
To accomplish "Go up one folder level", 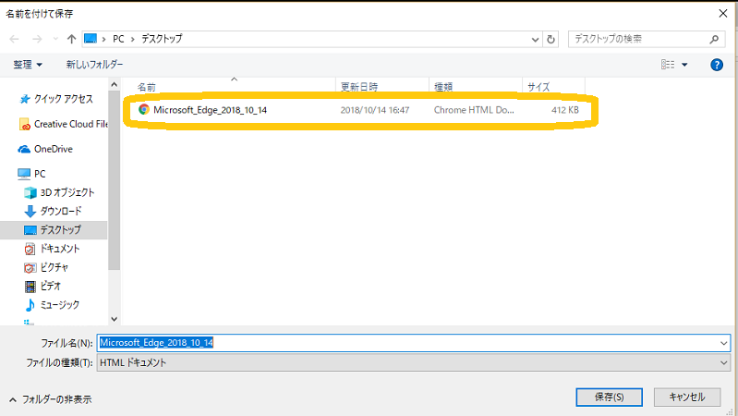I will pyautogui.click(x=71, y=39).
